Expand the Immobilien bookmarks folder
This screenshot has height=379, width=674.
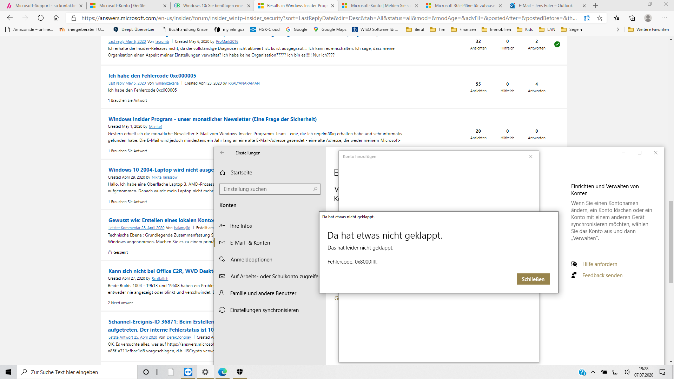496,29
